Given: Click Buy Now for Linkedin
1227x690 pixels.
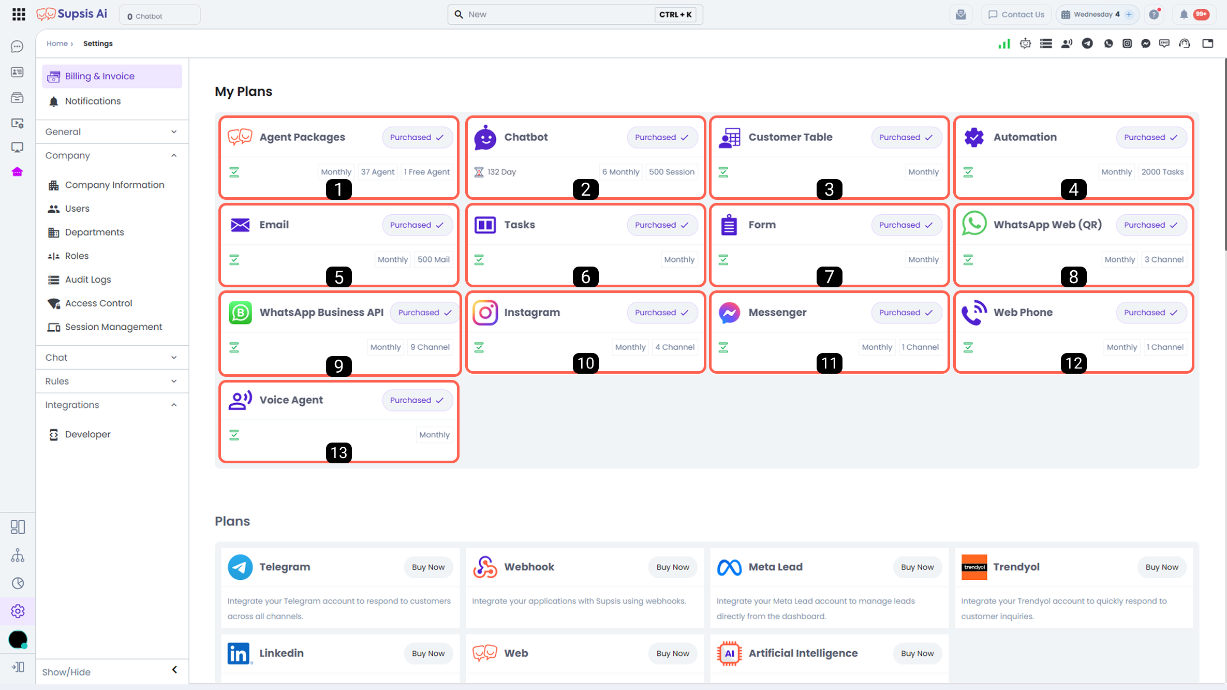Looking at the screenshot, I should 428,654.
